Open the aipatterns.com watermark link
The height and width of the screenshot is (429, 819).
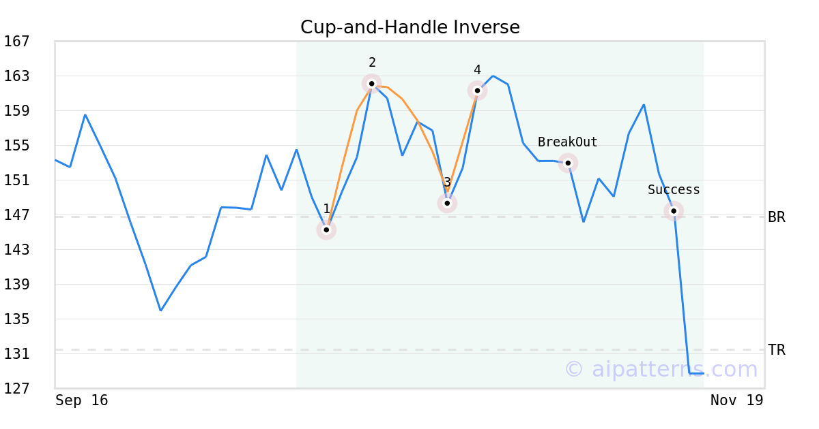click(x=661, y=369)
